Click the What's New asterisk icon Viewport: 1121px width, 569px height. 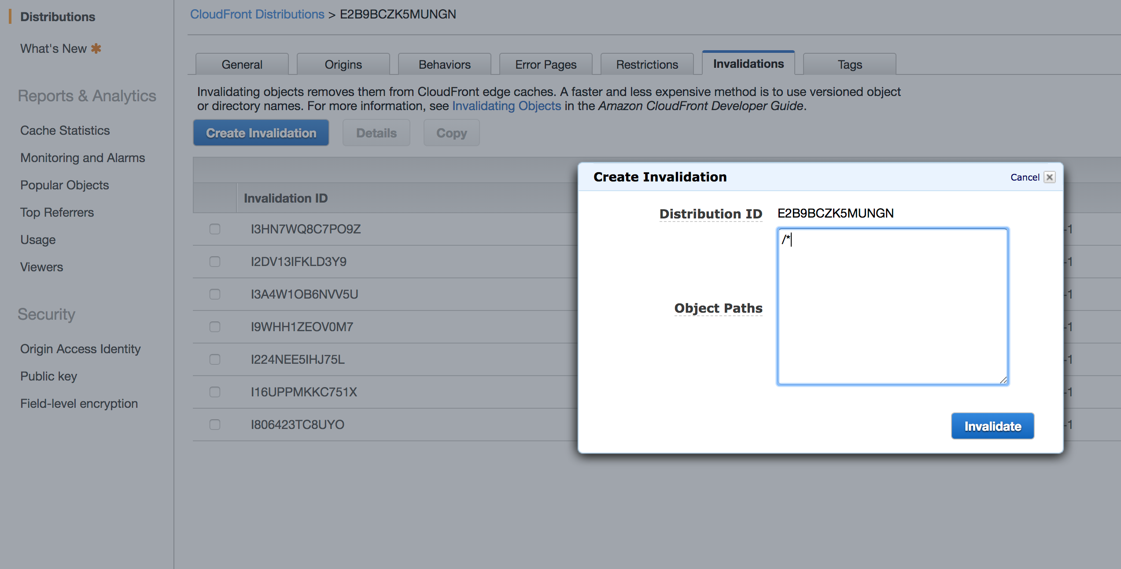tap(96, 48)
